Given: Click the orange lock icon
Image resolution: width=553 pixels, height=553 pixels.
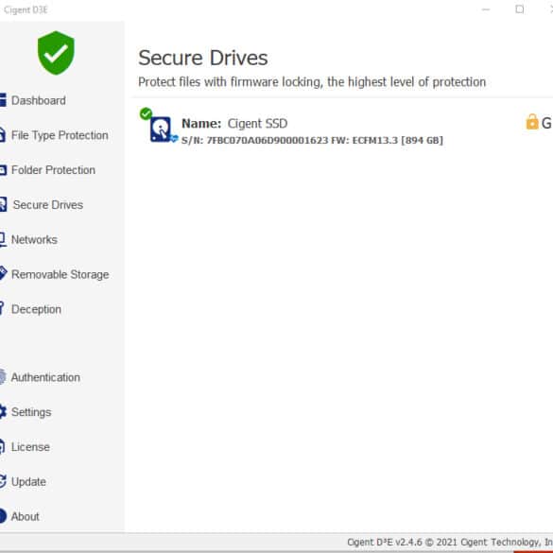Looking at the screenshot, I should click(x=532, y=122).
